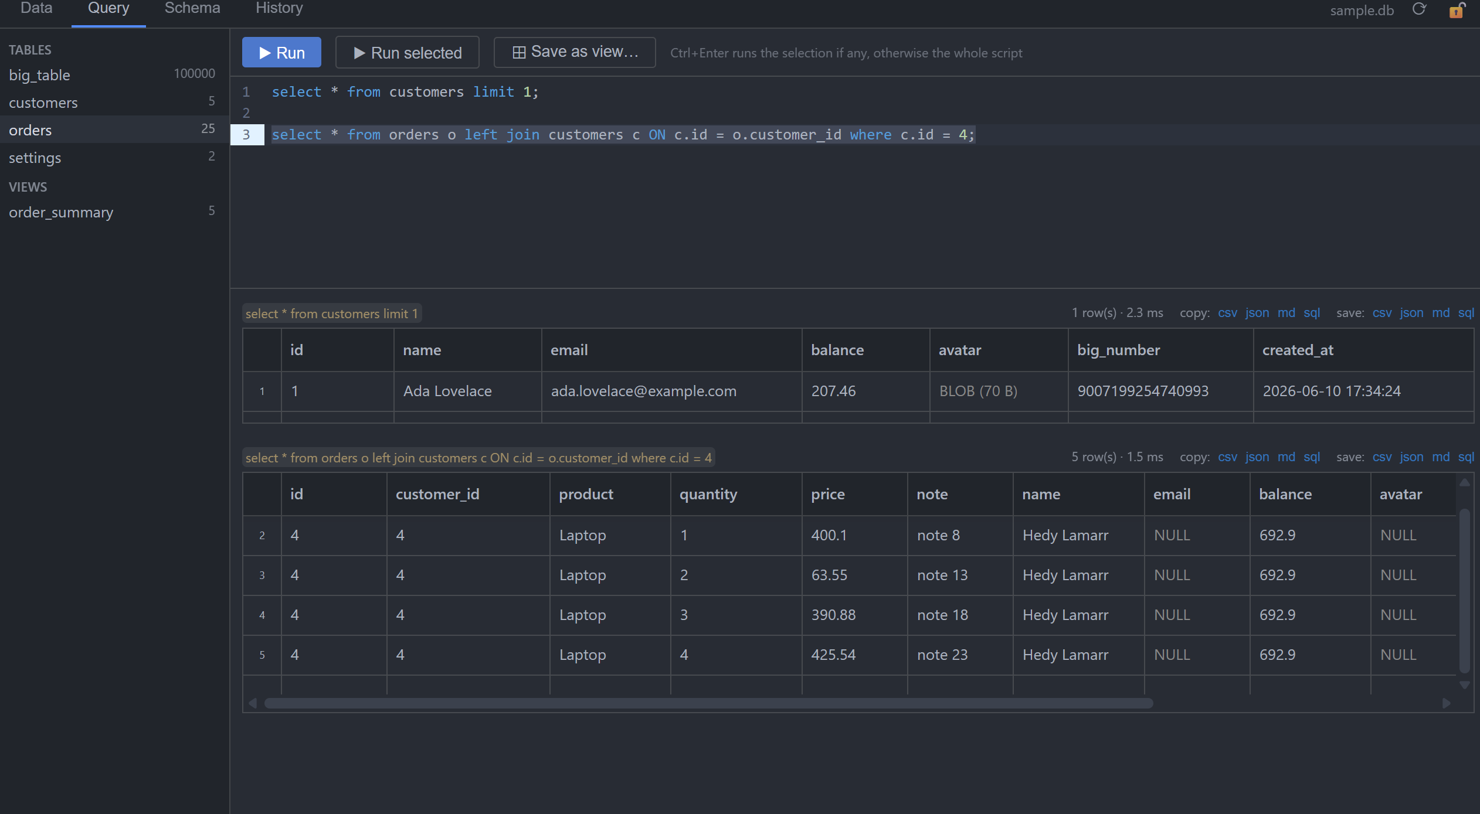Copy first result as md

pyautogui.click(x=1286, y=313)
